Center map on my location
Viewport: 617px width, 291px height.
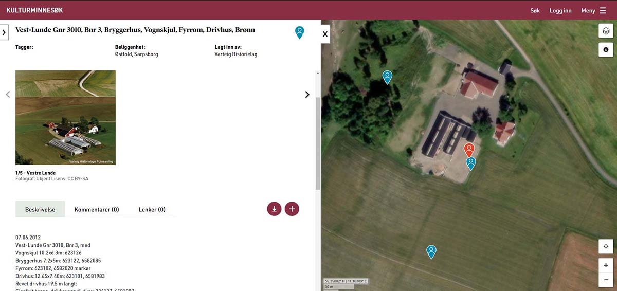point(606,247)
